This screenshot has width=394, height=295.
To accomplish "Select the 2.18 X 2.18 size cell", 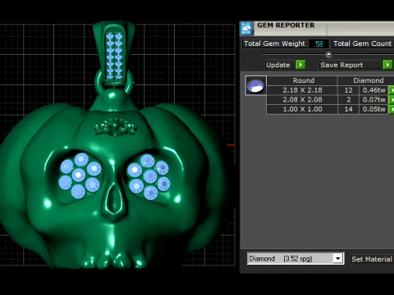I will pyautogui.click(x=302, y=90).
